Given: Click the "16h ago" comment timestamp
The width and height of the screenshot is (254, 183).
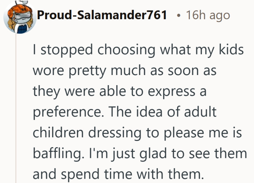Looking at the screenshot, I should click(x=208, y=15).
